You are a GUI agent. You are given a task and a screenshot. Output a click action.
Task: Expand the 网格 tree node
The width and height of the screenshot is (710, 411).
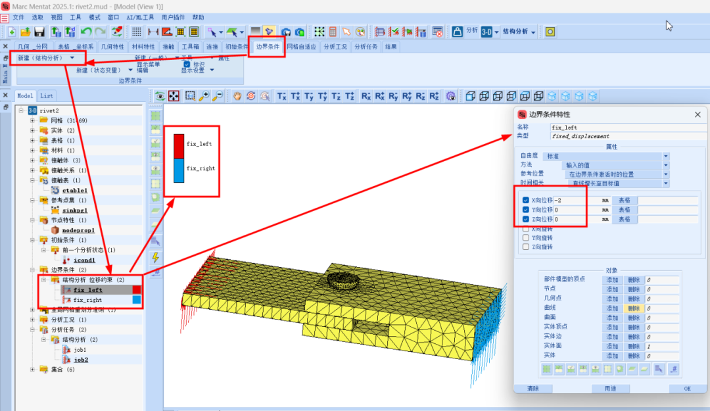click(x=32, y=120)
